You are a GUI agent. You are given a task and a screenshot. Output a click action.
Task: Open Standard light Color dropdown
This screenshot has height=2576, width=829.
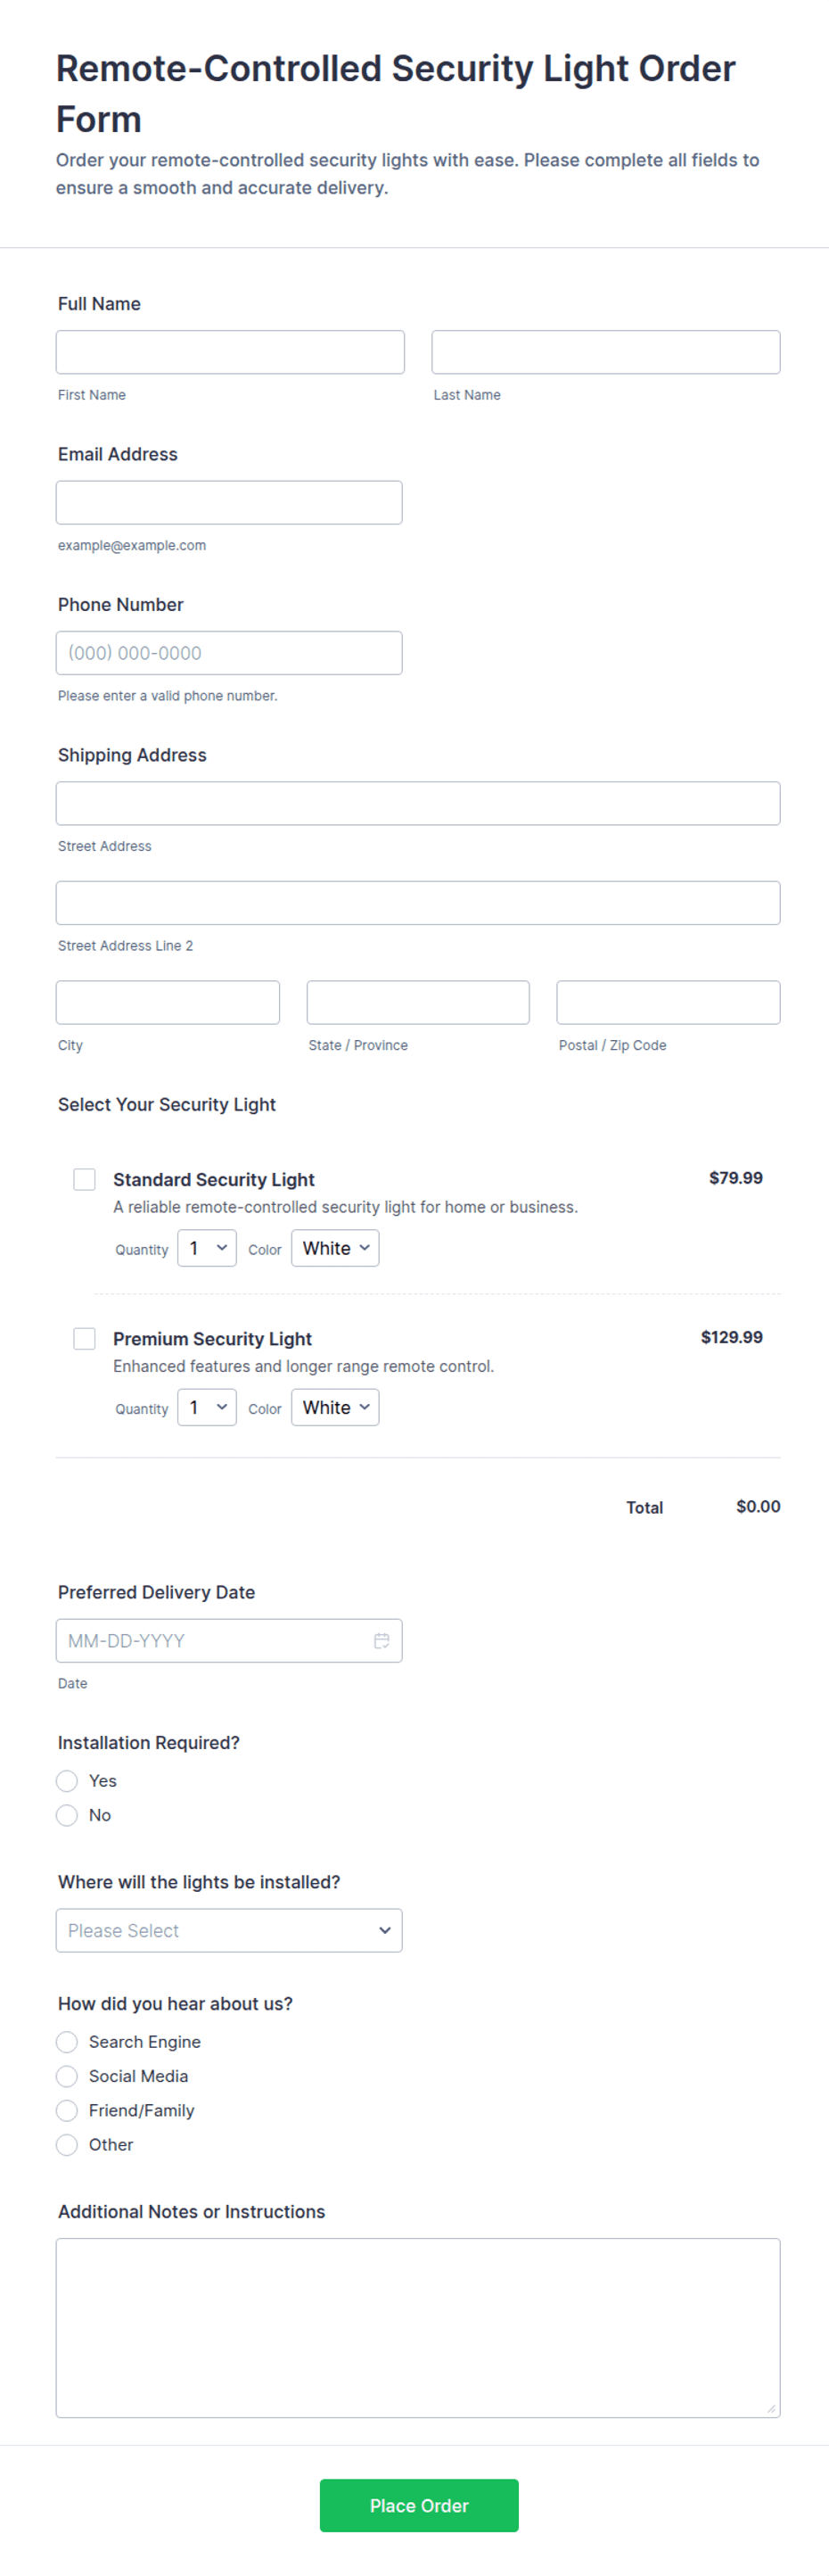click(334, 1247)
